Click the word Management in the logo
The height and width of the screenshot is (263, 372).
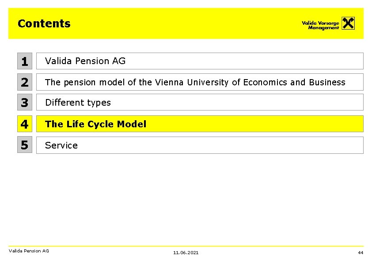323,28
